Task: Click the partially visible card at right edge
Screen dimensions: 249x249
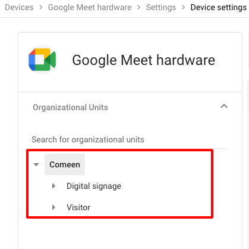Action: [248, 51]
